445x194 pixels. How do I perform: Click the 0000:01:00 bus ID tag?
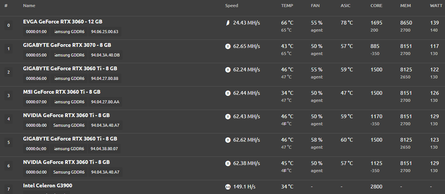click(36, 32)
